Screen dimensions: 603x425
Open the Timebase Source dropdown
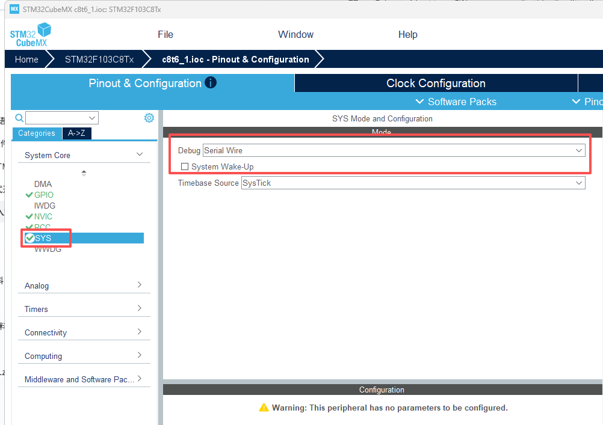413,183
